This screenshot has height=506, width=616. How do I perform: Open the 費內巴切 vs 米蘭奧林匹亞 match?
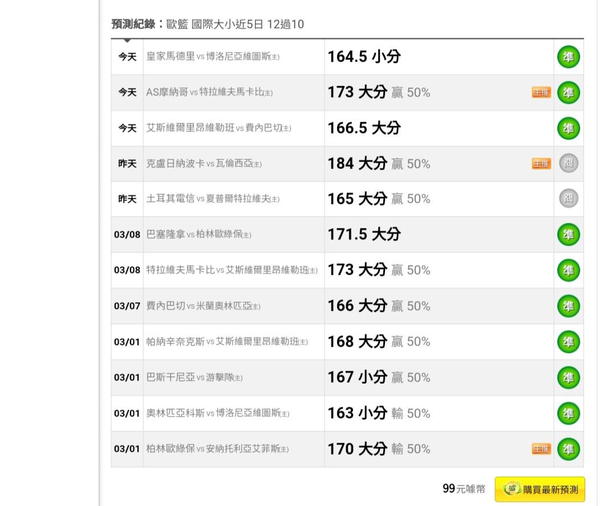(203, 307)
